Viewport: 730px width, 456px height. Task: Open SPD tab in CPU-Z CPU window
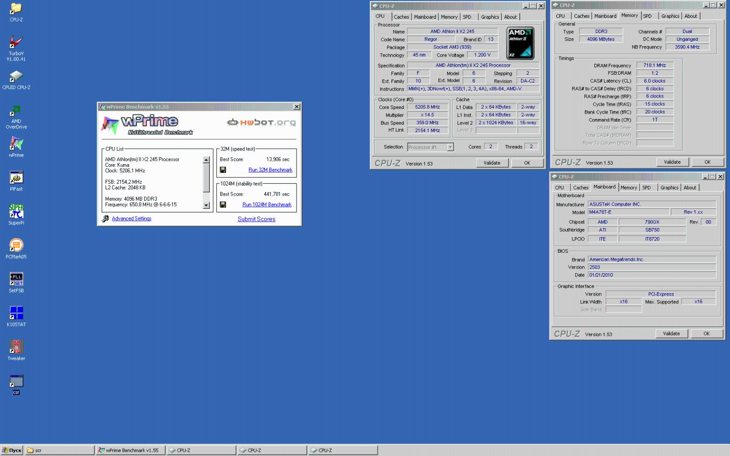coord(467,17)
